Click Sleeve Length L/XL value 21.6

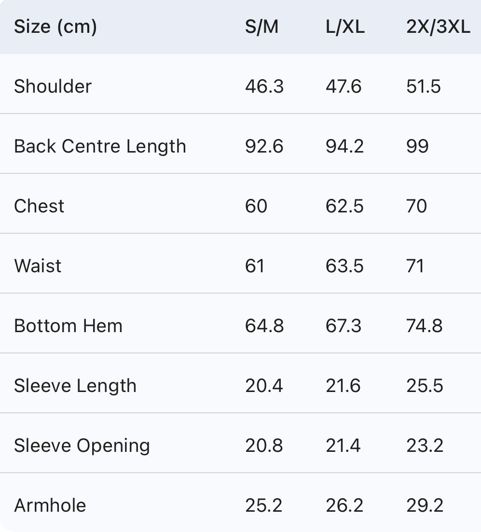[343, 386]
